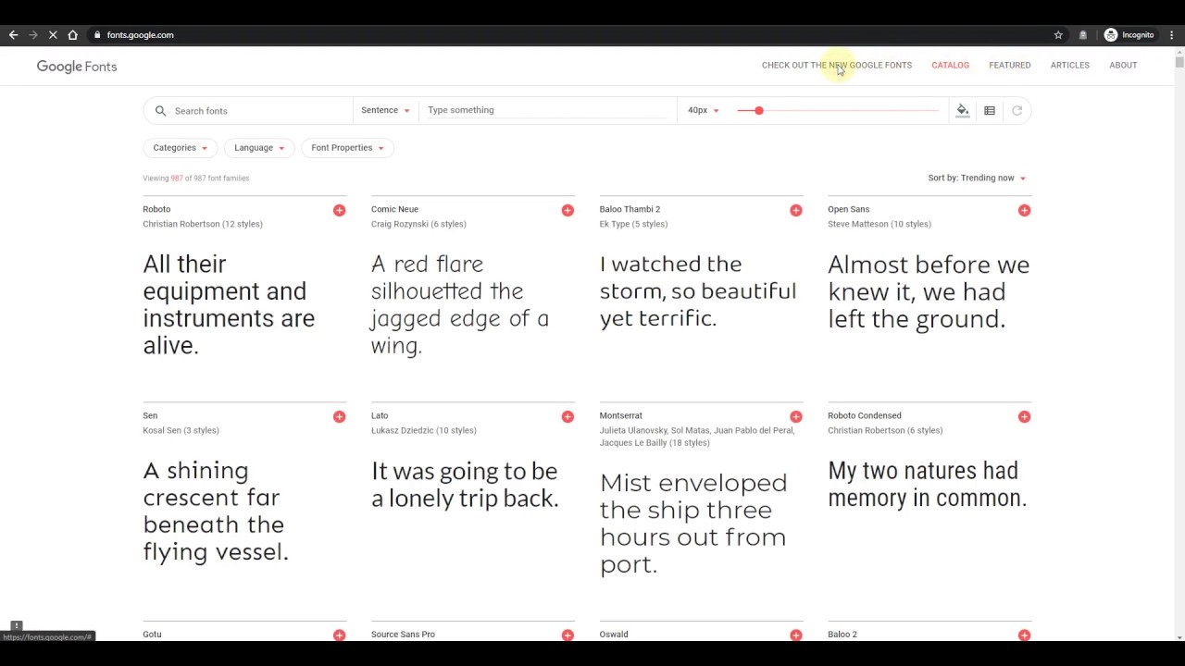The height and width of the screenshot is (666, 1185).
Task: Add Comic Neue font with plus icon
Action: pyautogui.click(x=568, y=210)
